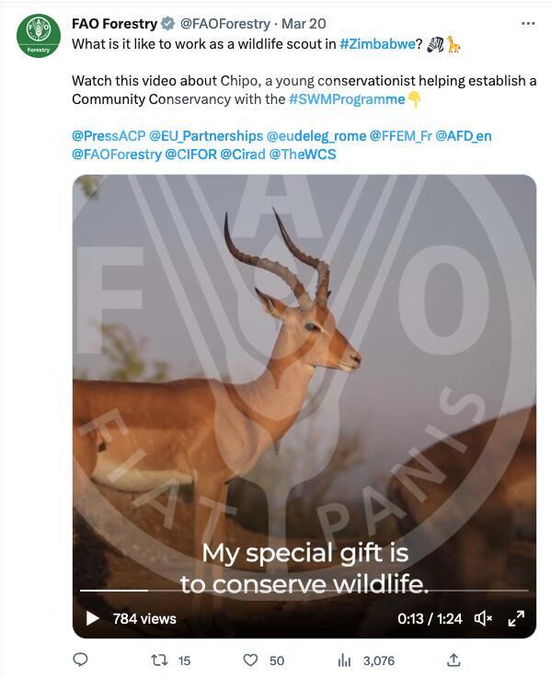
Task: Open the share upload icon
Action: pyautogui.click(x=453, y=660)
